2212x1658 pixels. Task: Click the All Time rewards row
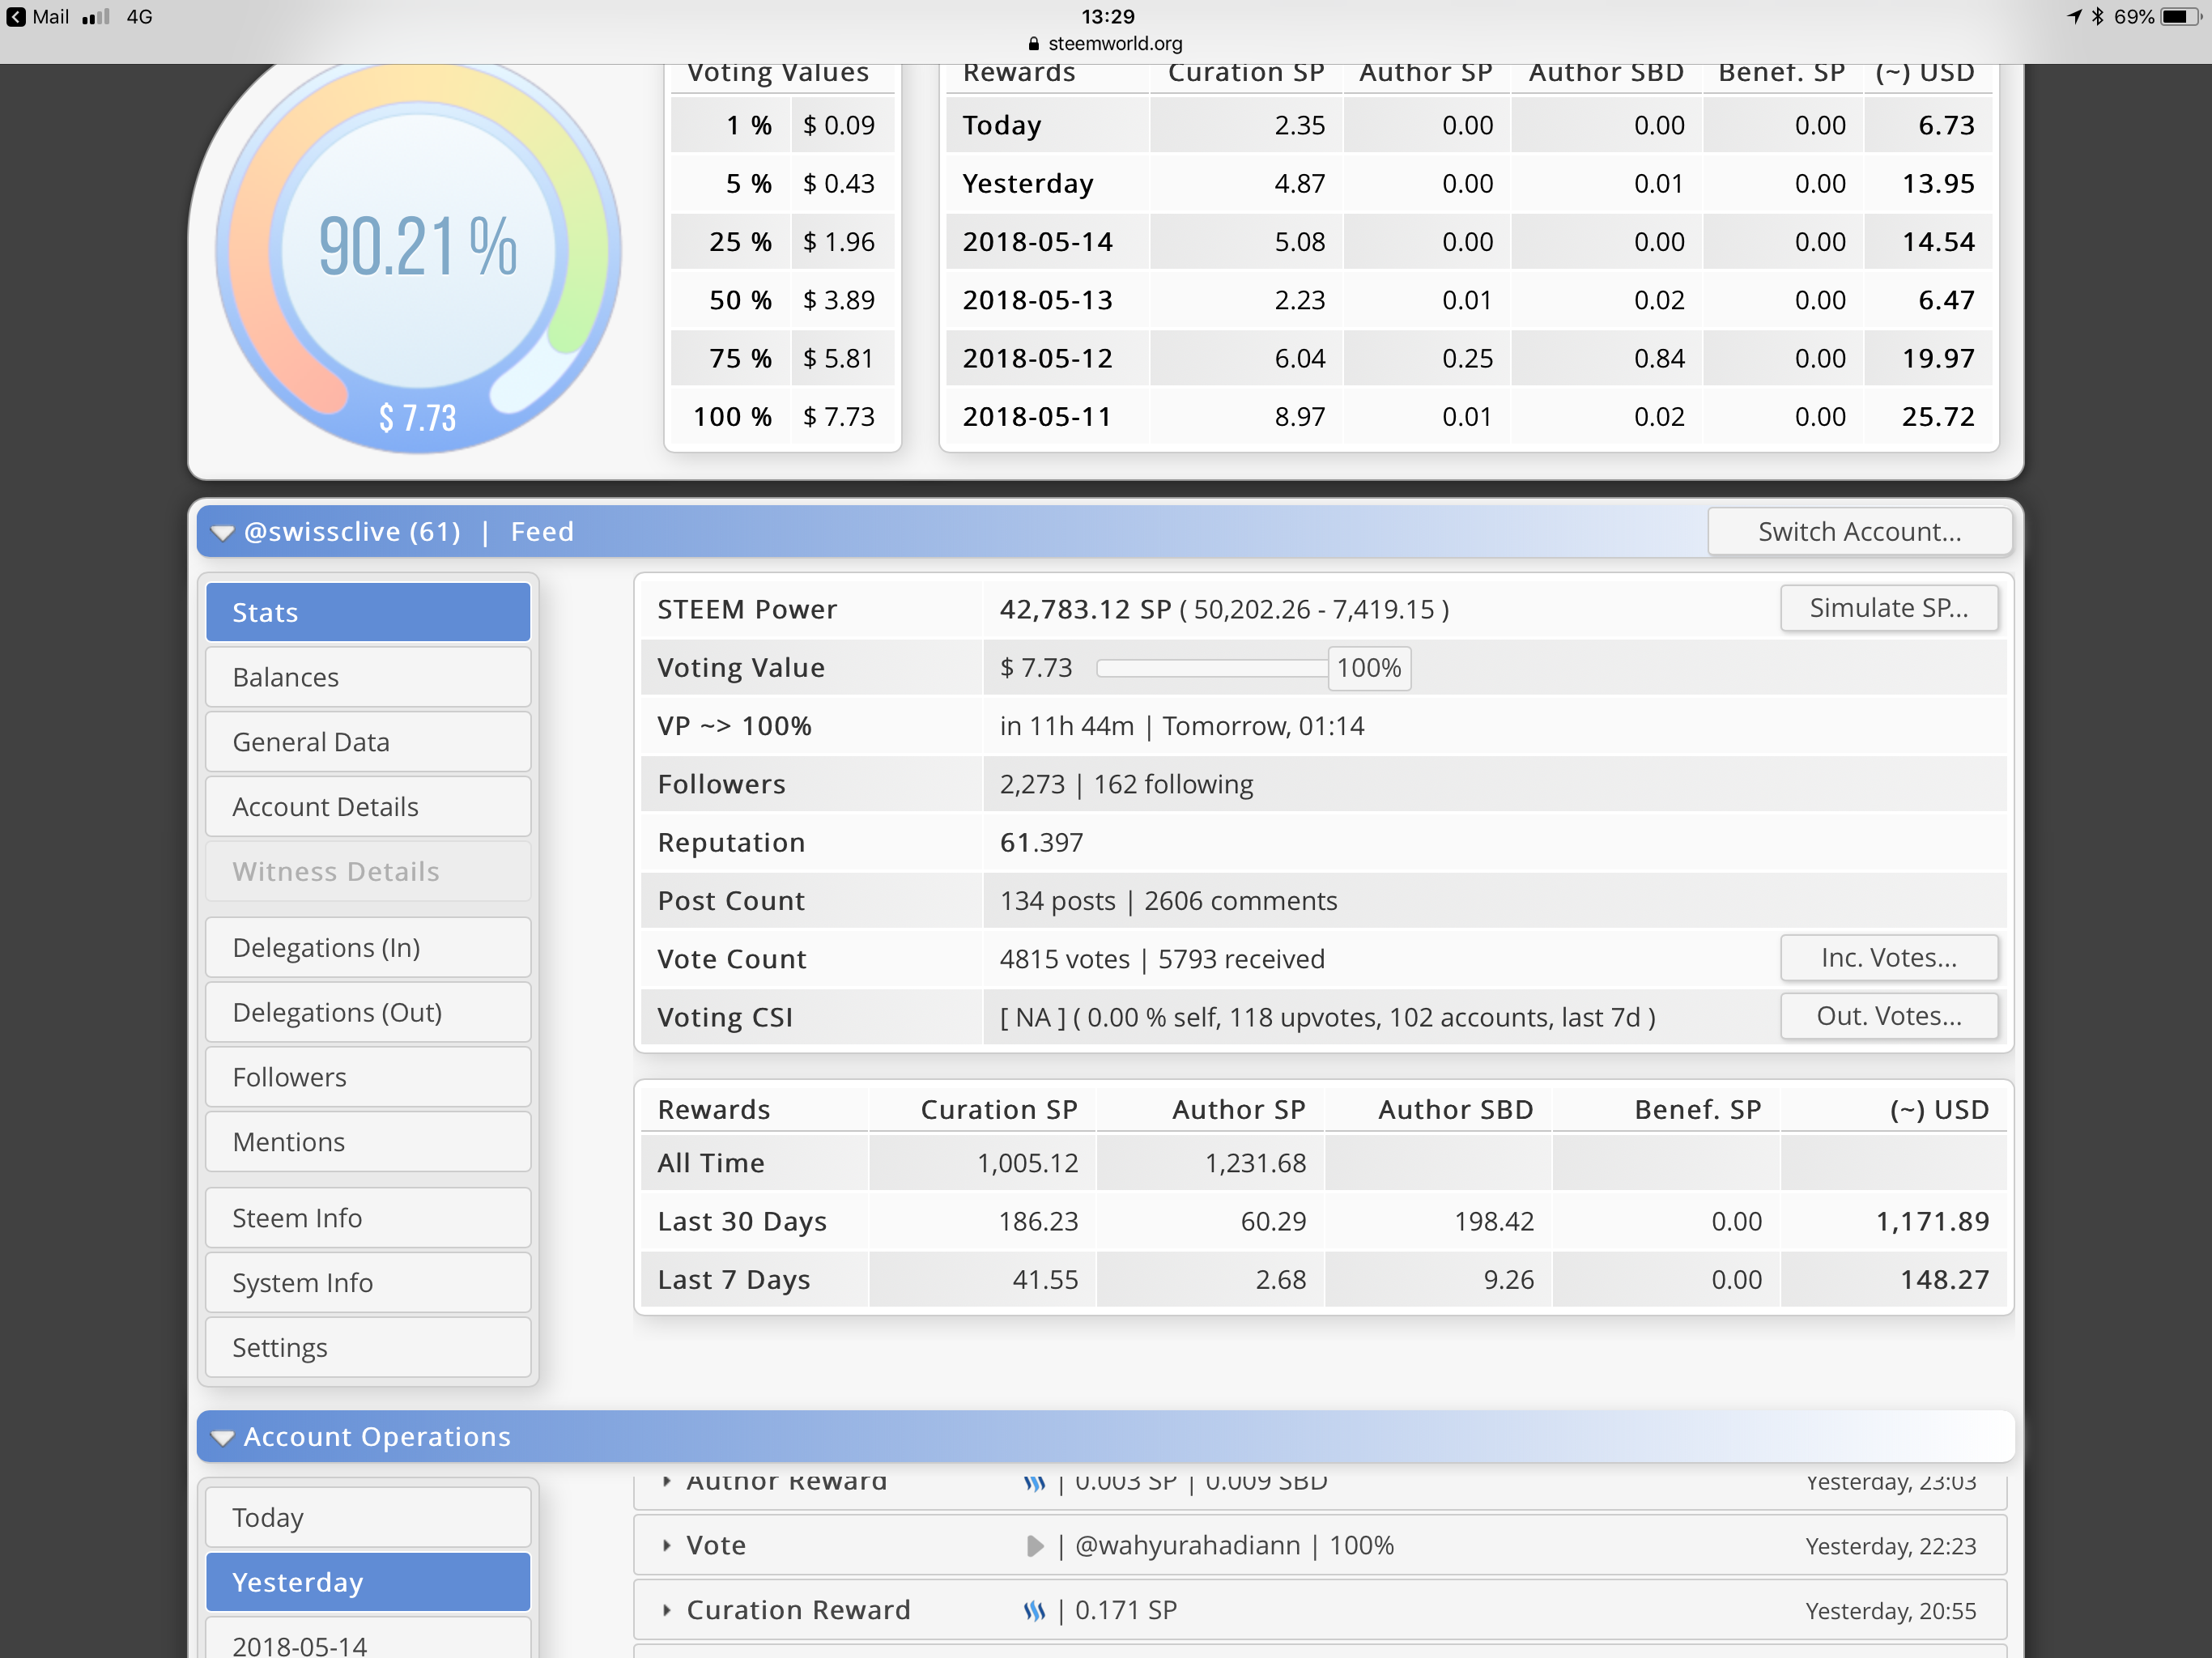coord(1323,1163)
